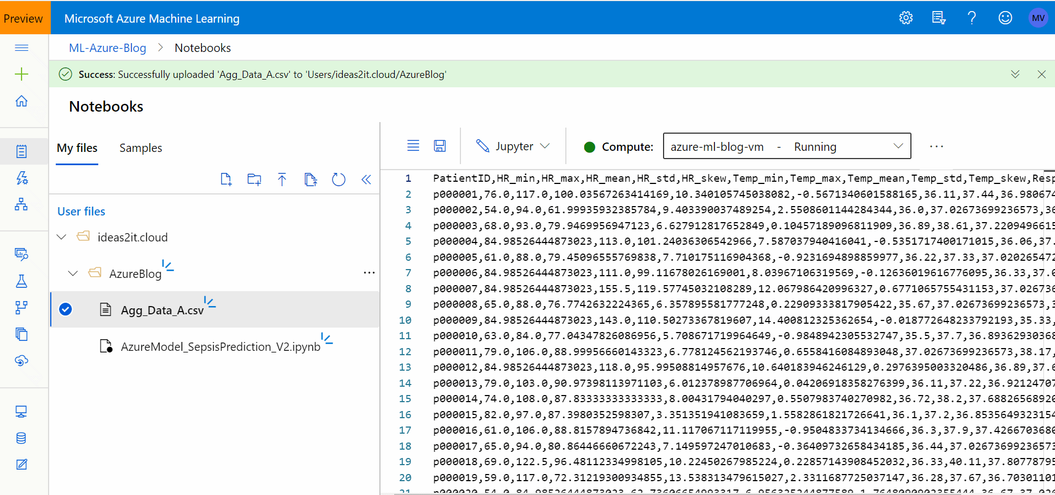Click the clone/copy files icon

pyautogui.click(x=311, y=180)
